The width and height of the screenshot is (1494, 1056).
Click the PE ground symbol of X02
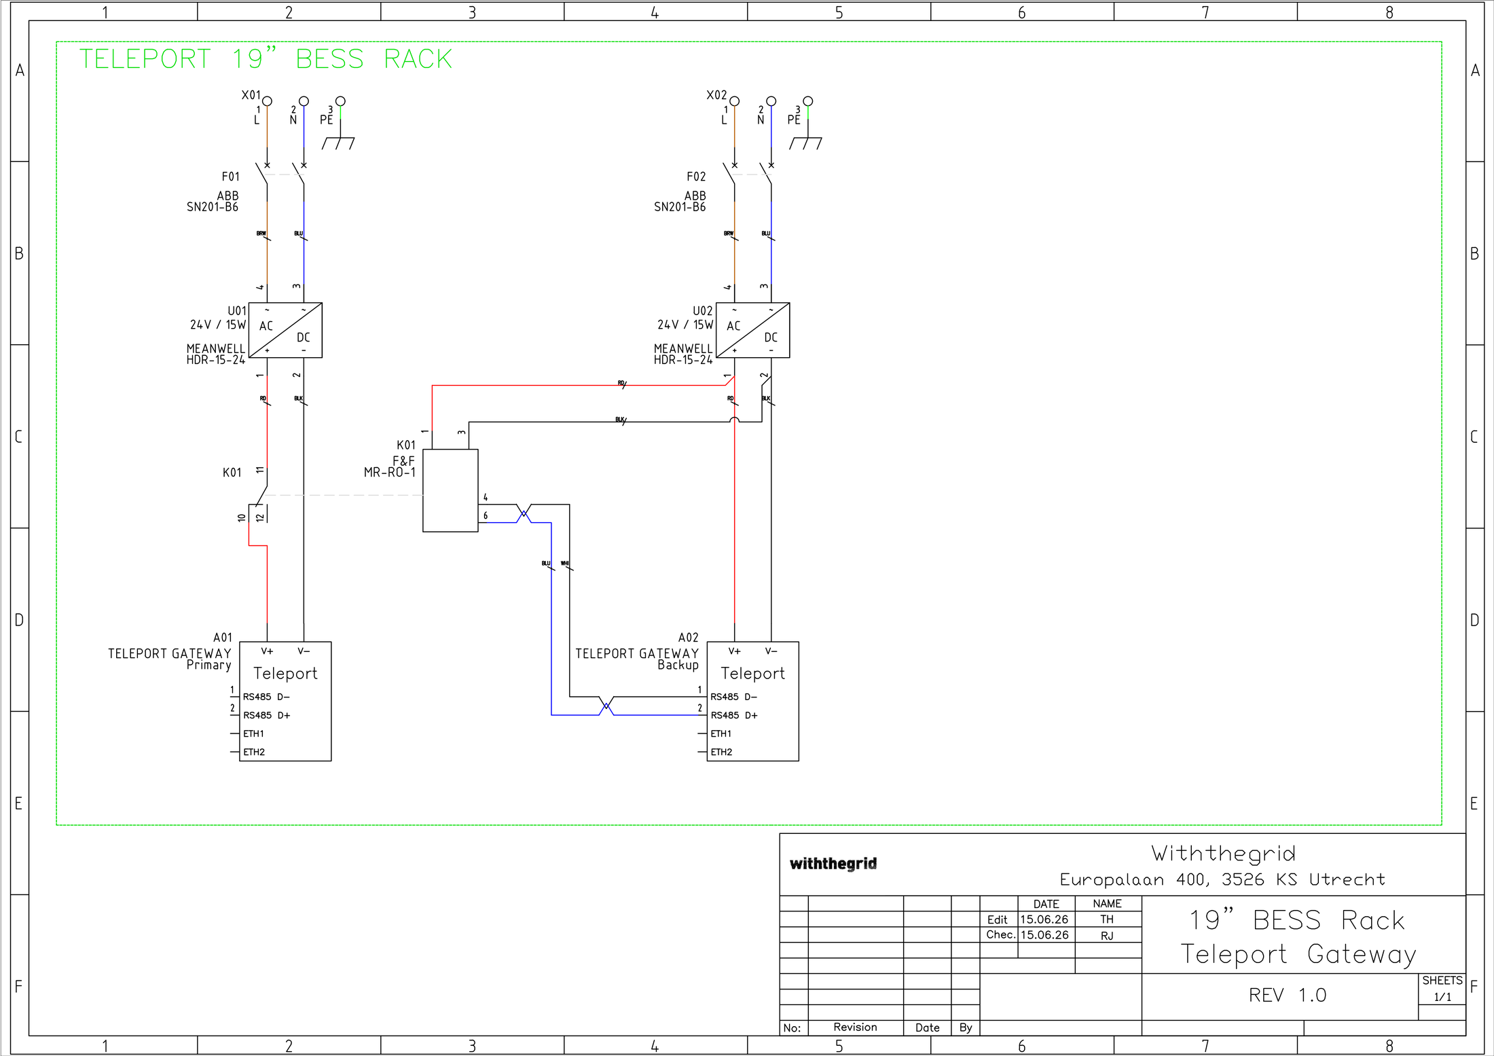tap(805, 143)
